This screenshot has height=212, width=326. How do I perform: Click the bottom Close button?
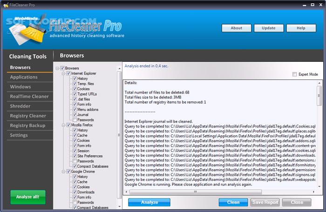[x=297, y=202]
